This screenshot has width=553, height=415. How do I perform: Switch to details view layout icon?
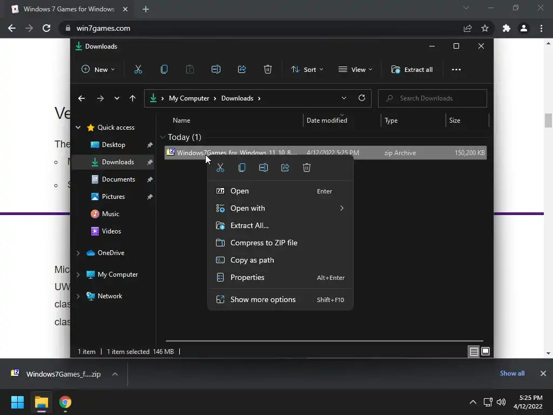474,351
